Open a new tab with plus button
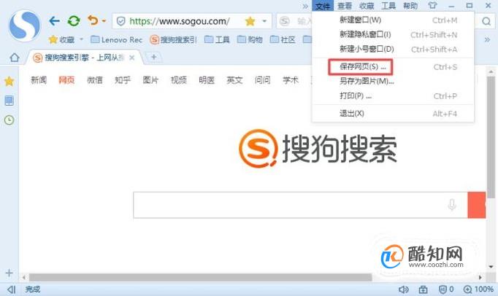Image resolution: width=498 pixels, height=296 pixels. 154,57
